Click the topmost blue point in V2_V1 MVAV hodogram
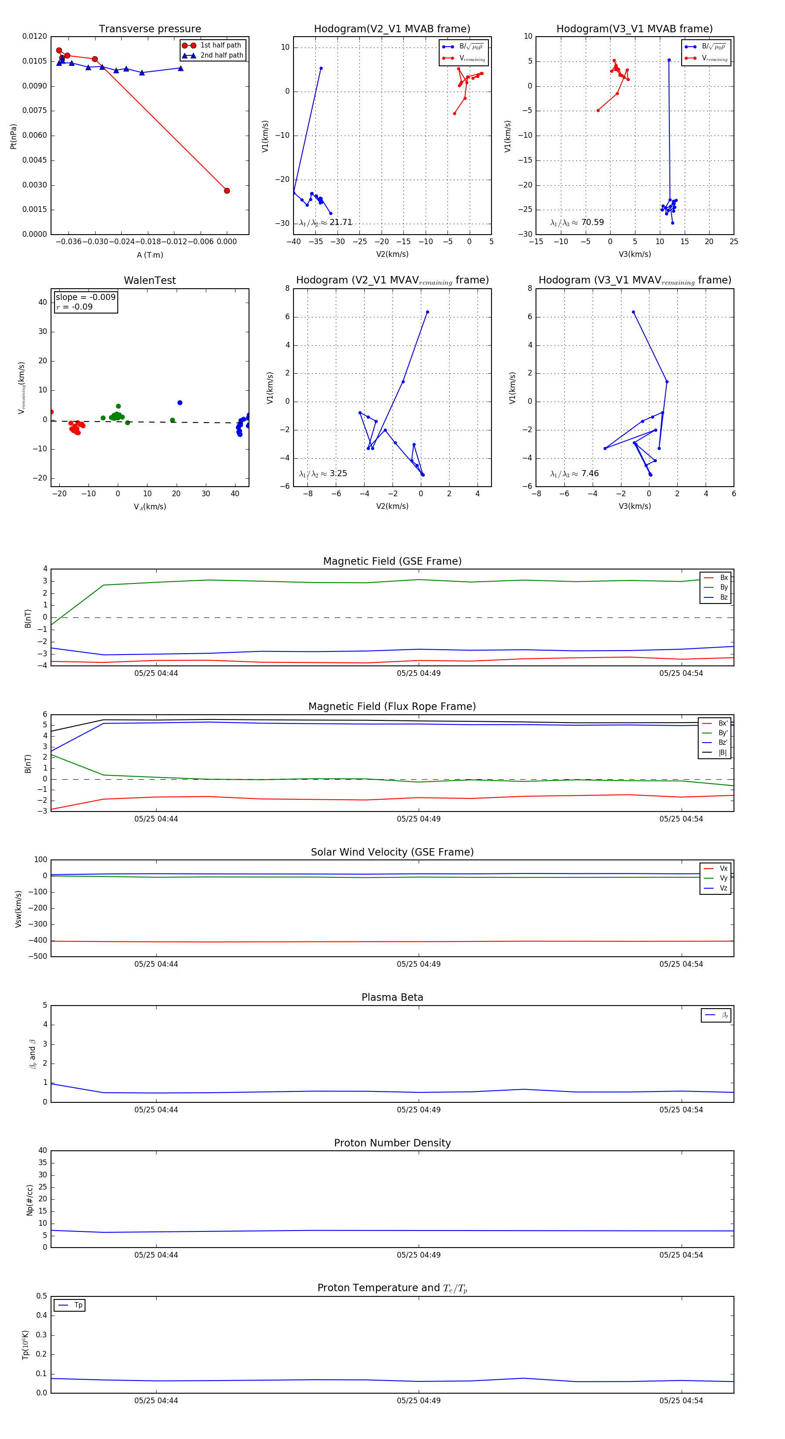Viewport: 785px width, 1439px height. click(427, 312)
